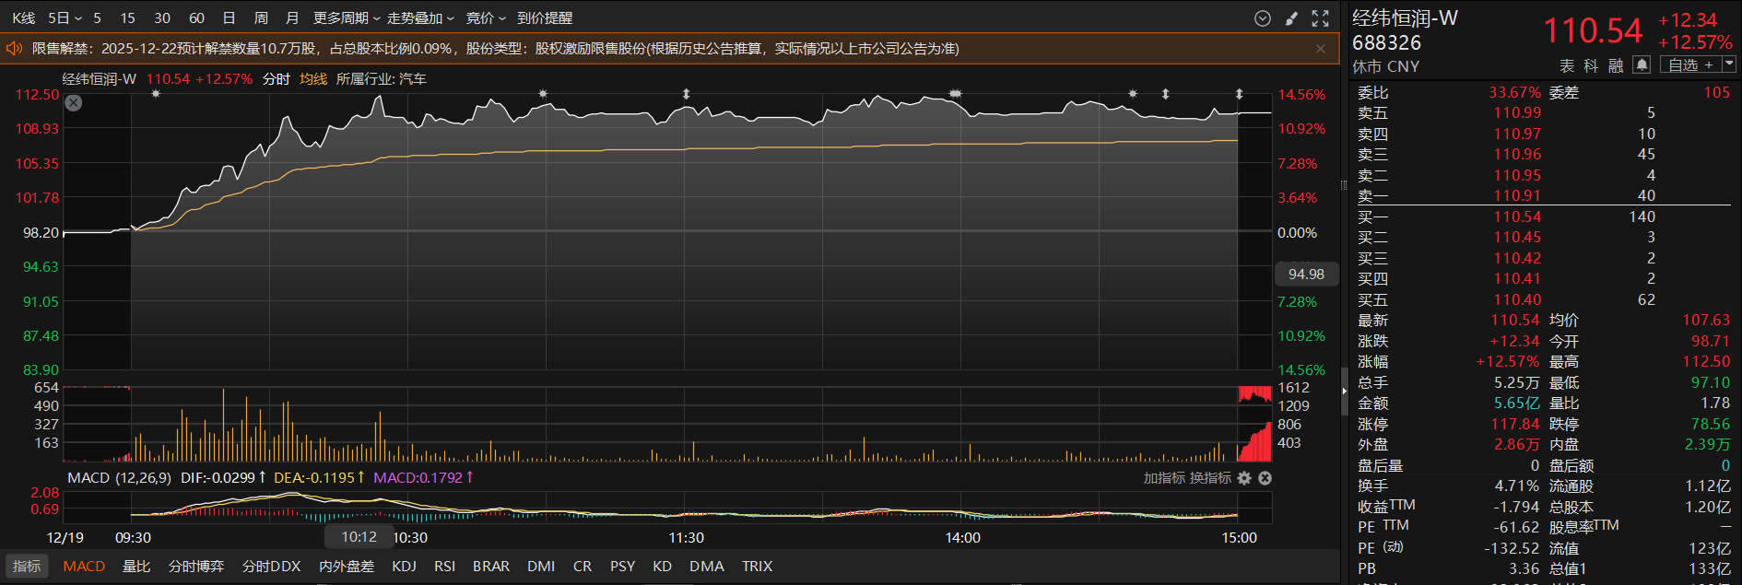Click the 卖五 110.99 order row
The height and width of the screenshot is (585, 1742).
[x=1544, y=112]
